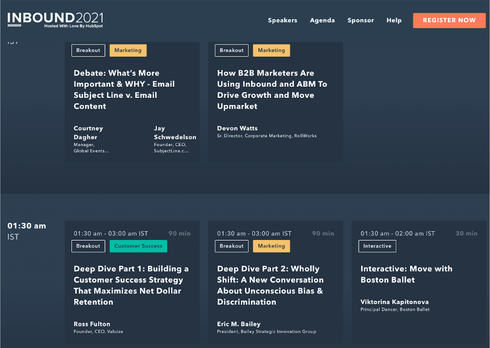Open Deep Dive Part 2: Wholly Shift session
This screenshot has height=348, width=490.
click(x=270, y=285)
